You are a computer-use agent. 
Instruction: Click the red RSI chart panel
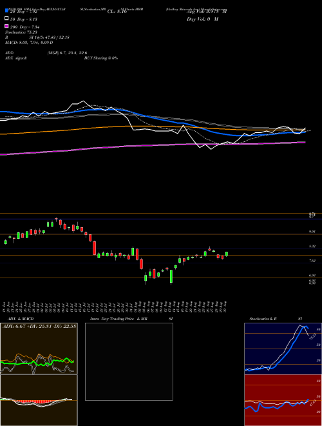point(283,400)
